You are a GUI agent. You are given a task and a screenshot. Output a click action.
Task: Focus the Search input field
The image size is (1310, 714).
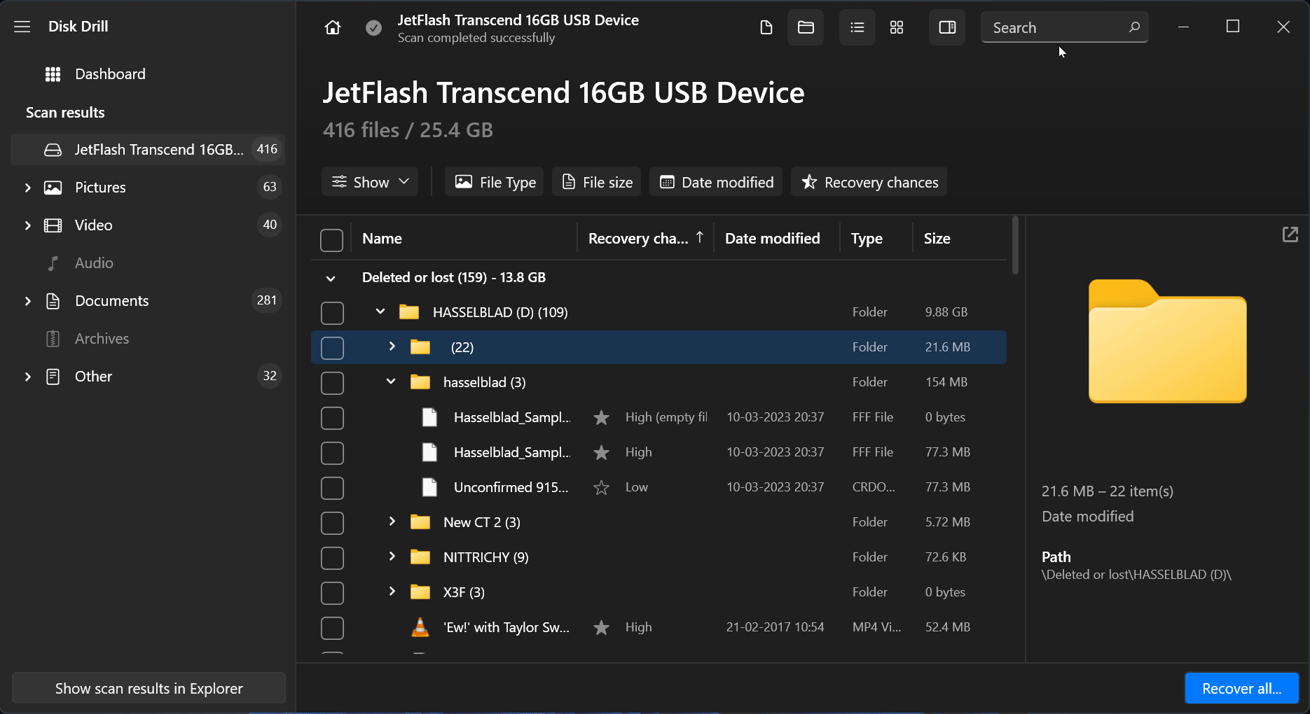pos(1065,27)
